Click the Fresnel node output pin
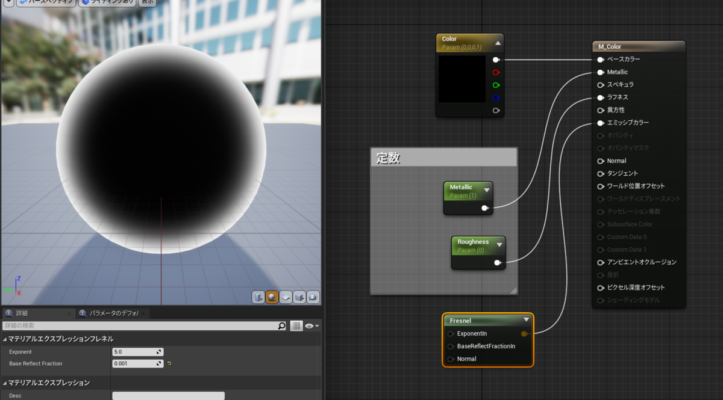 click(524, 333)
